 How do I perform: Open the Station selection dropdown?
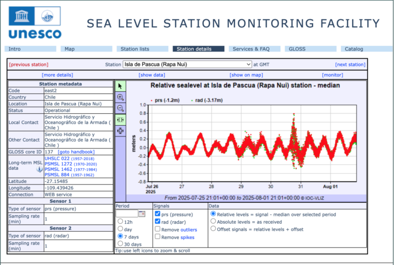tap(187, 65)
